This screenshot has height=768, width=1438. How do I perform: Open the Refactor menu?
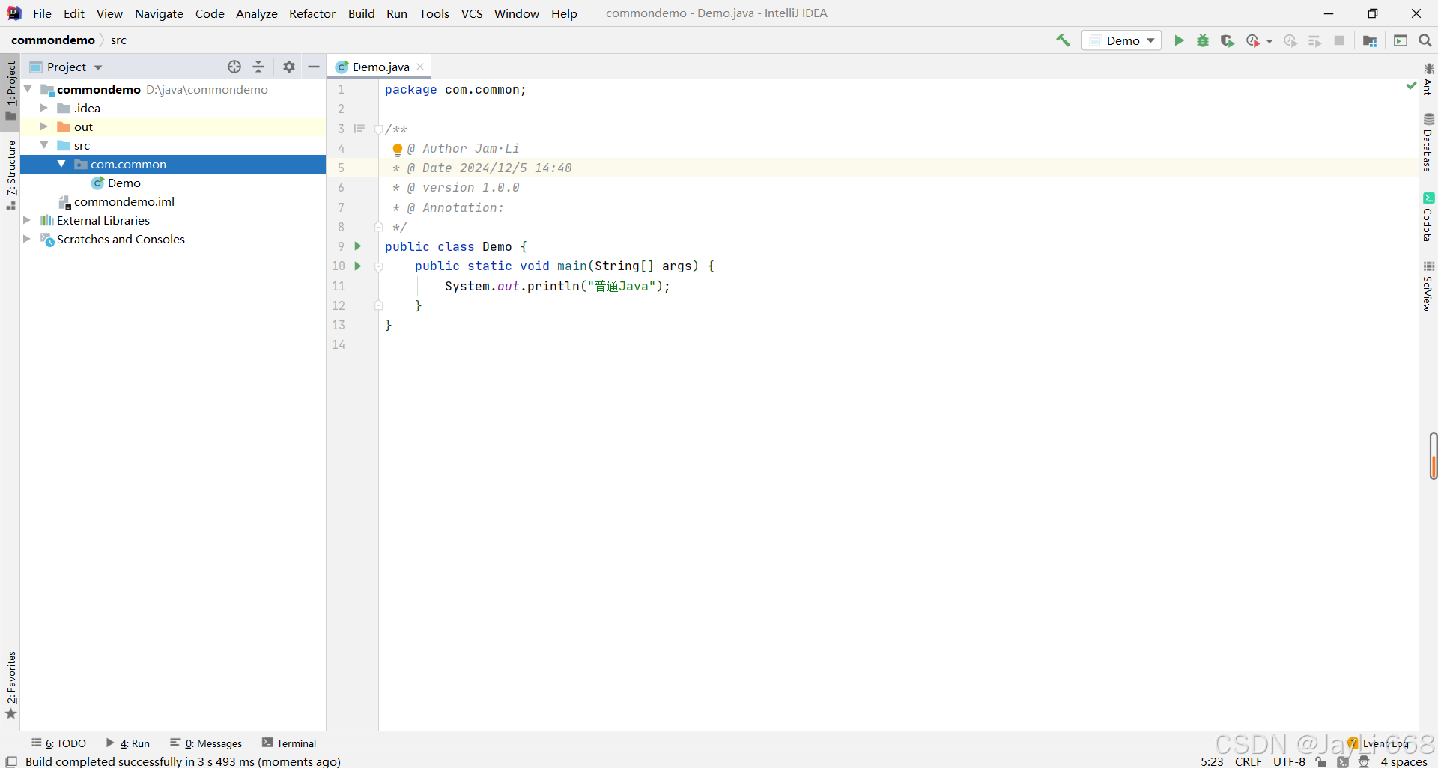click(x=312, y=13)
